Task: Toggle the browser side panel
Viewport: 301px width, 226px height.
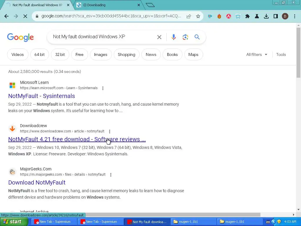Action: (276, 16)
